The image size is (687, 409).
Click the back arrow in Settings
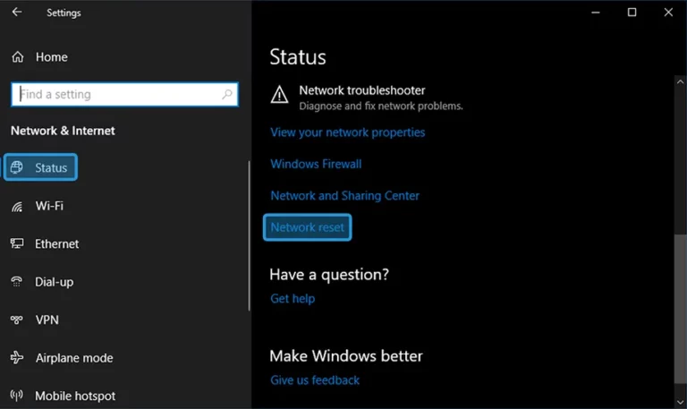click(17, 12)
